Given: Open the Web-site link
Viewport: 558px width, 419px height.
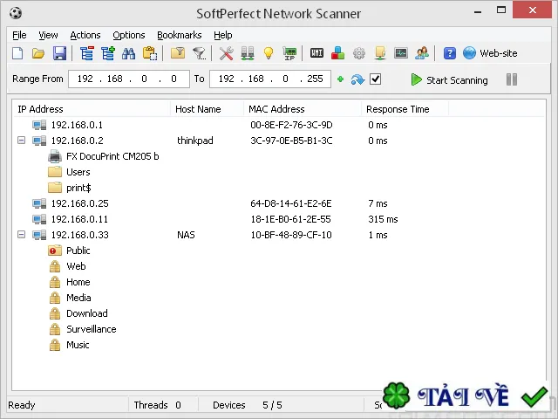Looking at the screenshot, I should click(x=490, y=53).
